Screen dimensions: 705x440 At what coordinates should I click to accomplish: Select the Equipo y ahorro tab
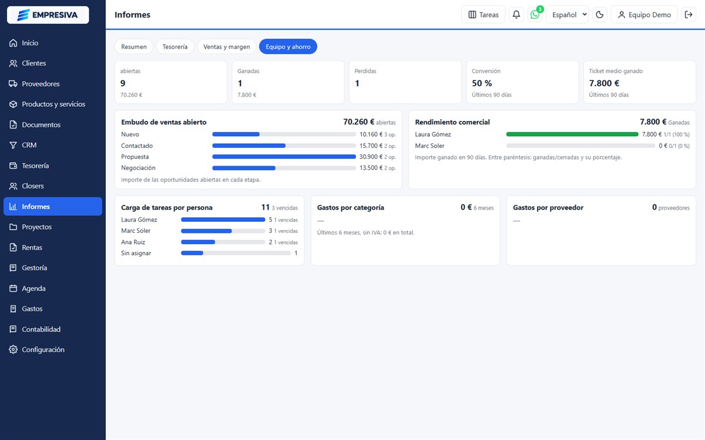pos(288,46)
